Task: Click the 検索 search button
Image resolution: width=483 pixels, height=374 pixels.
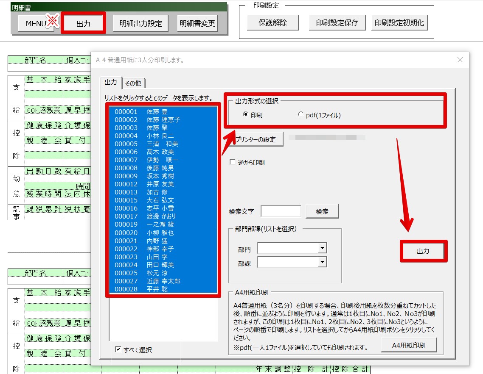Action: (322, 211)
